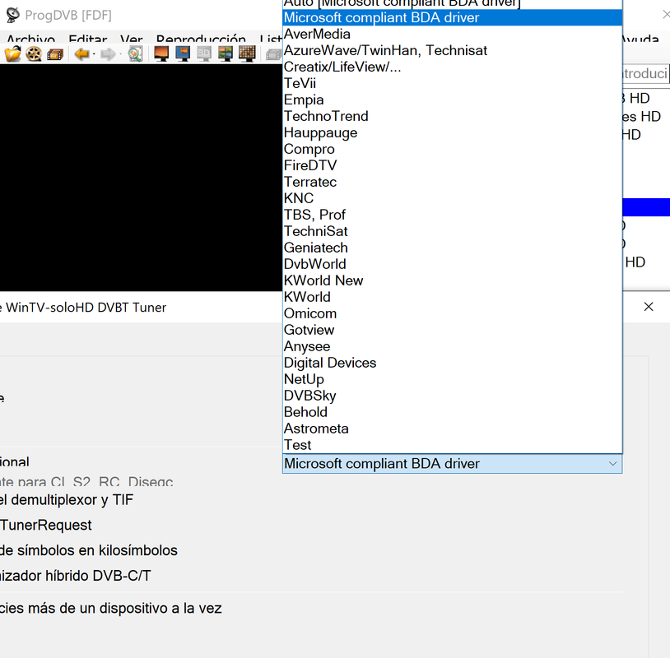This screenshot has width=670, height=658.
Task: Open the Reproducción menu
Action: (x=201, y=39)
